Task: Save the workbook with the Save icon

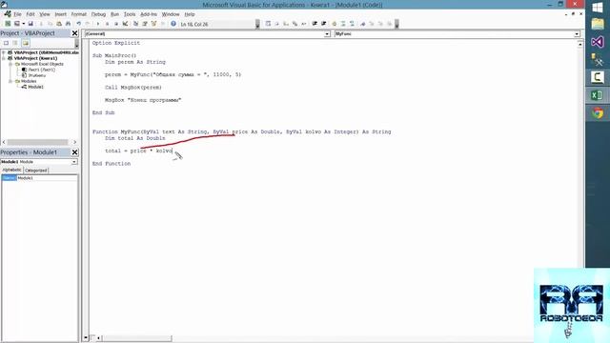Action: [30, 24]
